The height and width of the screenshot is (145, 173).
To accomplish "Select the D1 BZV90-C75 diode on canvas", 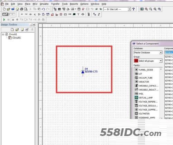I will tap(83, 71).
